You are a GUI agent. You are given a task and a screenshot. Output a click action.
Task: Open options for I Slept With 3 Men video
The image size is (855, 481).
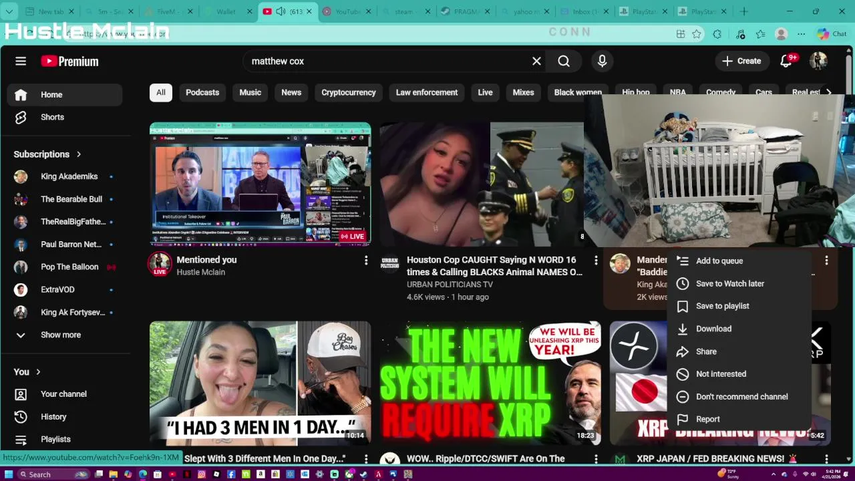[x=365, y=459]
